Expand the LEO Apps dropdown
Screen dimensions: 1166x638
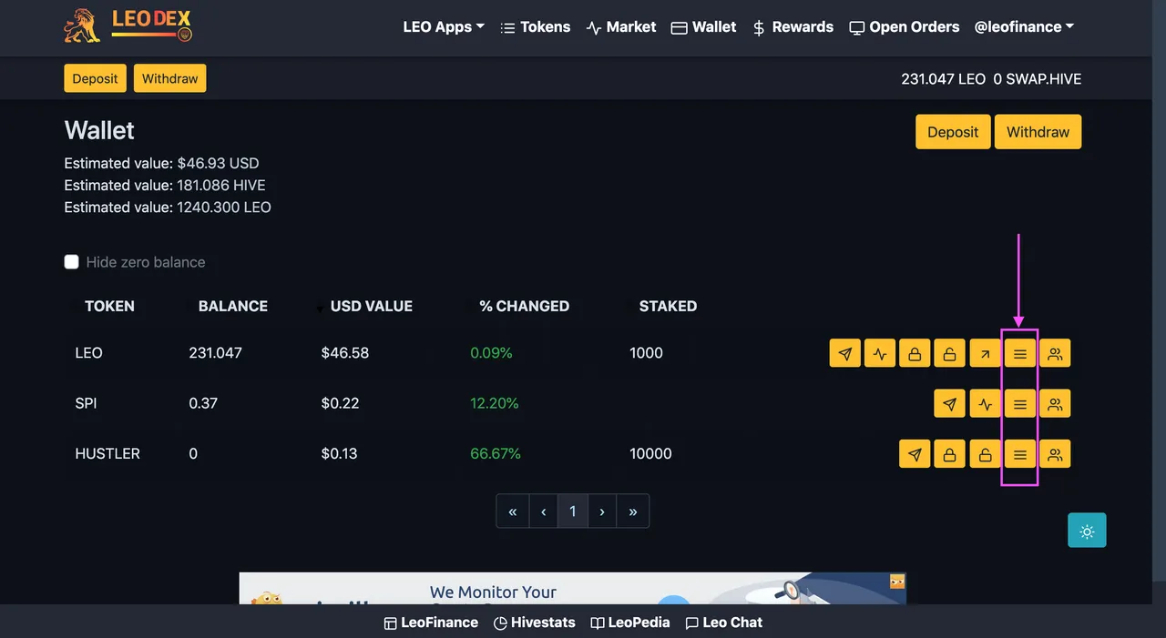pos(444,27)
